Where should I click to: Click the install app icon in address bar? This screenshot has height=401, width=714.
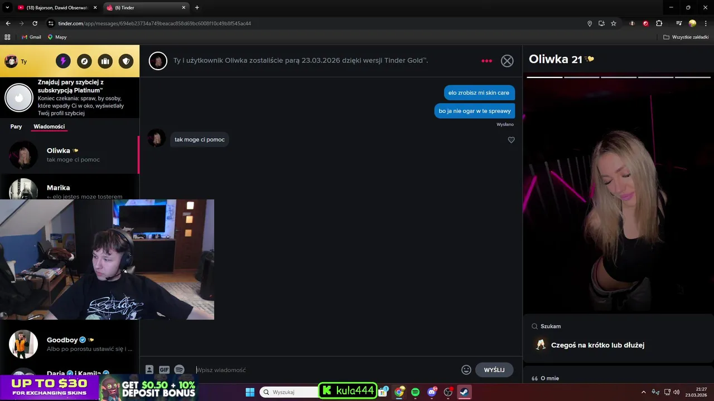tap(601, 23)
